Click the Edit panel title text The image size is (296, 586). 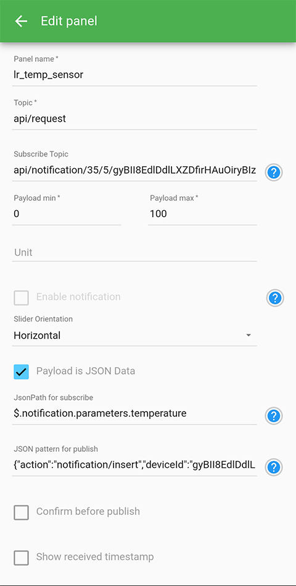coord(69,21)
